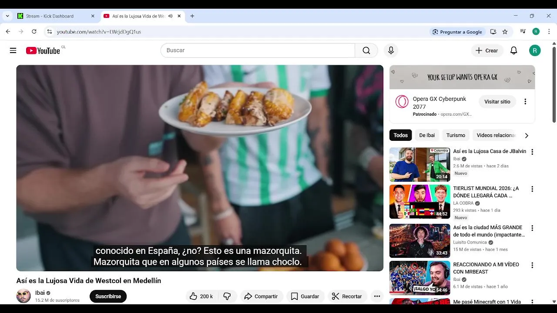557x313 pixels.
Task: Open the Opera GX Cyberpunk 2077 ad title
Action: [x=440, y=103]
